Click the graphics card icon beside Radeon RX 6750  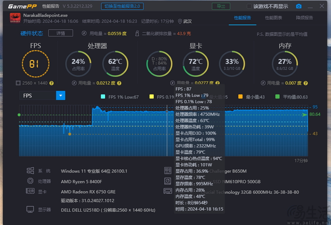click(30, 191)
